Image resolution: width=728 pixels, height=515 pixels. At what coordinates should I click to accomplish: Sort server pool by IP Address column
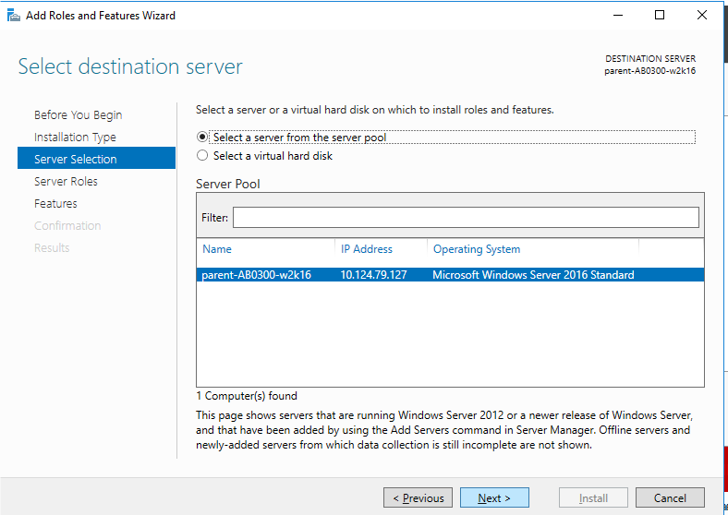(x=367, y=249)
